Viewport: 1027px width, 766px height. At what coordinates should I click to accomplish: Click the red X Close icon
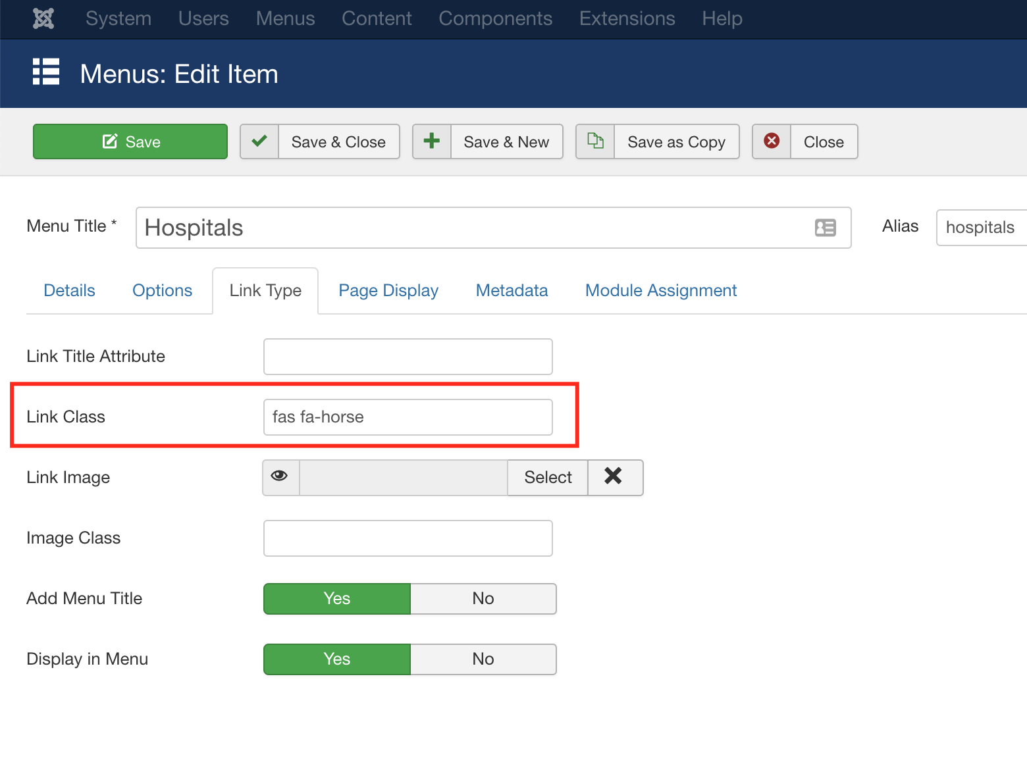[772, 141]
